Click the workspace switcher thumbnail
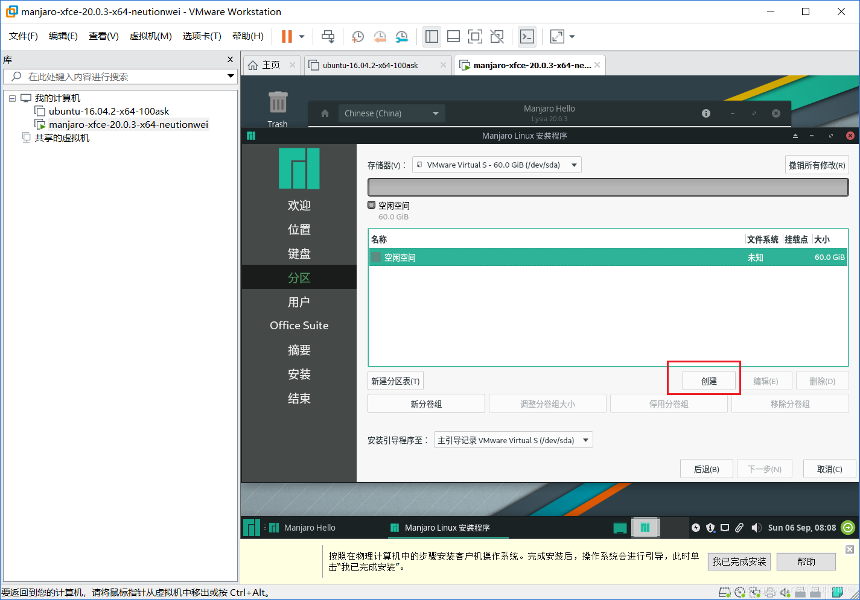 point(645,528)
